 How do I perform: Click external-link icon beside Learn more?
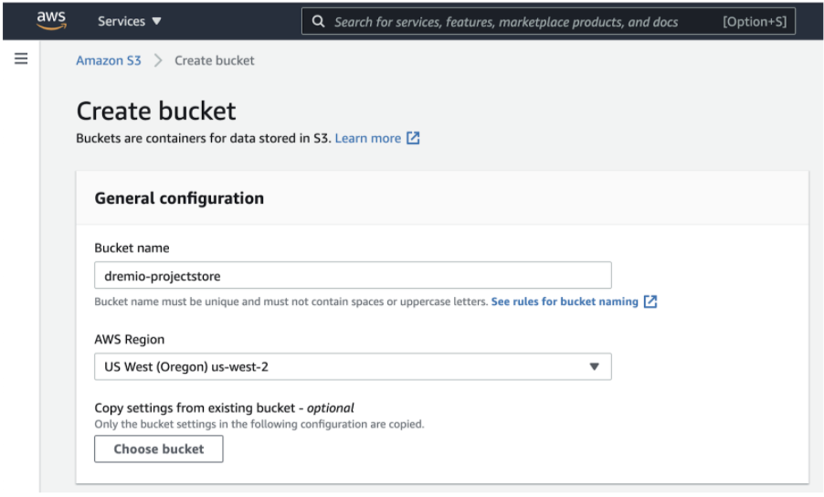(x=413, y=138)
